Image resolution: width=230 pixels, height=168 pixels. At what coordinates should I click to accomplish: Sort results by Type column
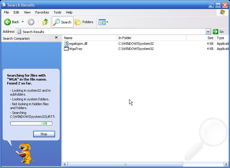(222, 38)
